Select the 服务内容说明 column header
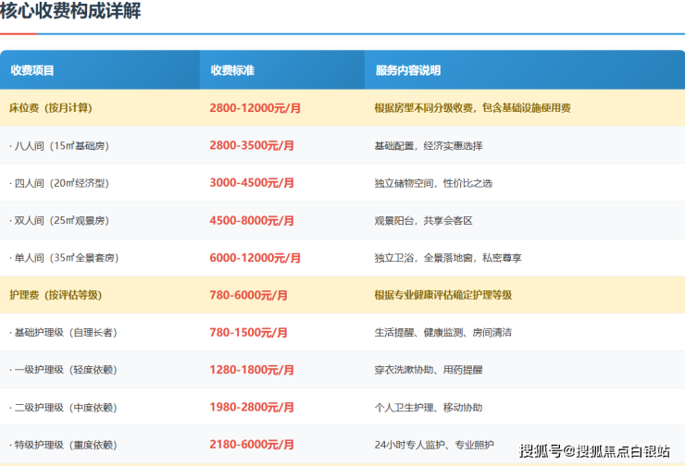The height and width of the screenshot is (466, 685). [x=408, y=70]
